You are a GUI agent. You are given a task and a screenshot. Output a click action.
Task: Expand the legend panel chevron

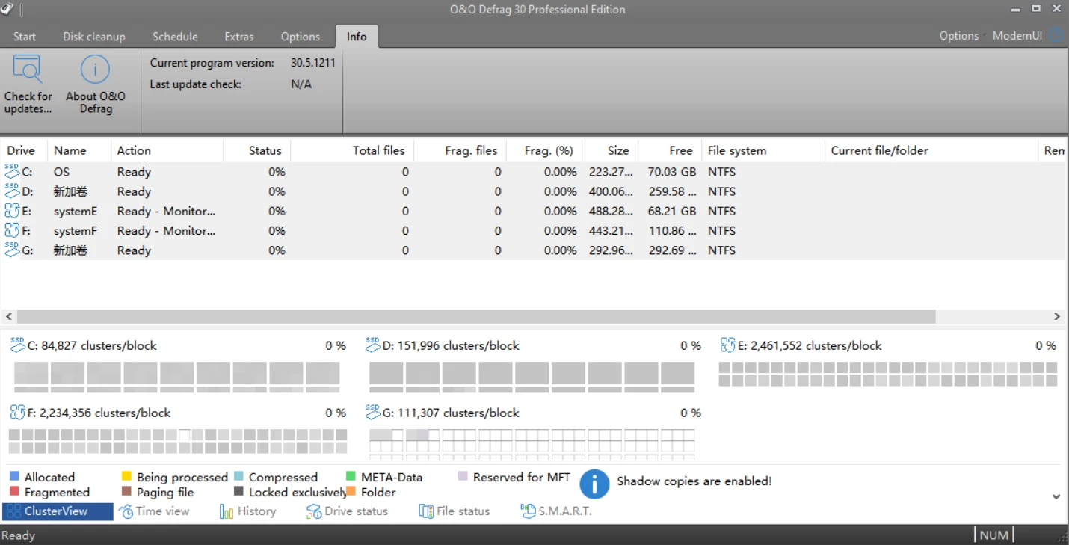[1056, 496]
